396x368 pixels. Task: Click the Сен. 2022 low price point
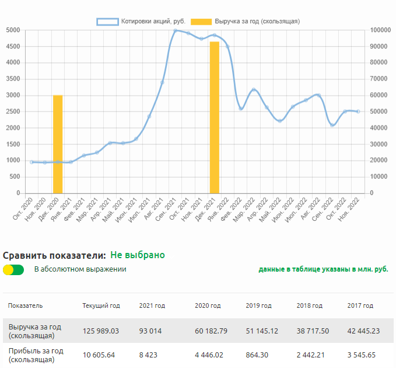(332, 125)
